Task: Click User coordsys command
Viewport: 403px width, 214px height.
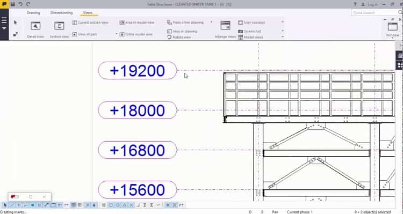Action: (251, 23)
